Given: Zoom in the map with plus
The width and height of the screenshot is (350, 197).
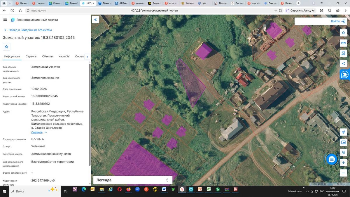Looking at the screenshot, I should [343, 163].
